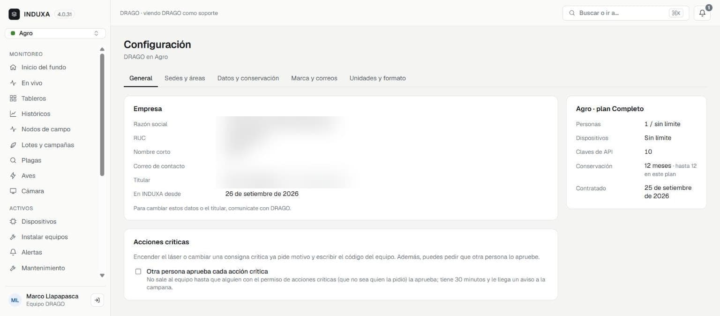720x316 pixels.
Task: Click the bell icon beside Alertas
Action: coord(13,252)
